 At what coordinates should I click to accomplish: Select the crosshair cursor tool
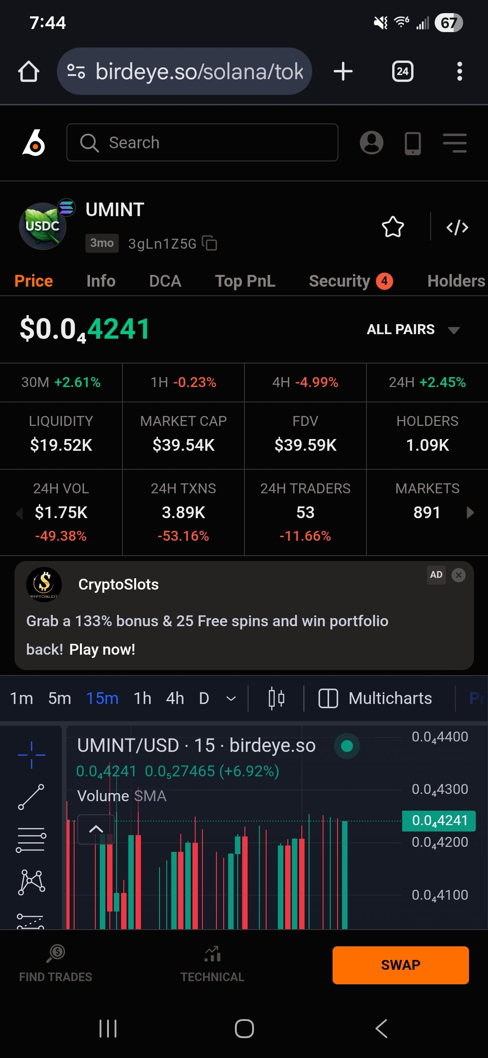31,755
